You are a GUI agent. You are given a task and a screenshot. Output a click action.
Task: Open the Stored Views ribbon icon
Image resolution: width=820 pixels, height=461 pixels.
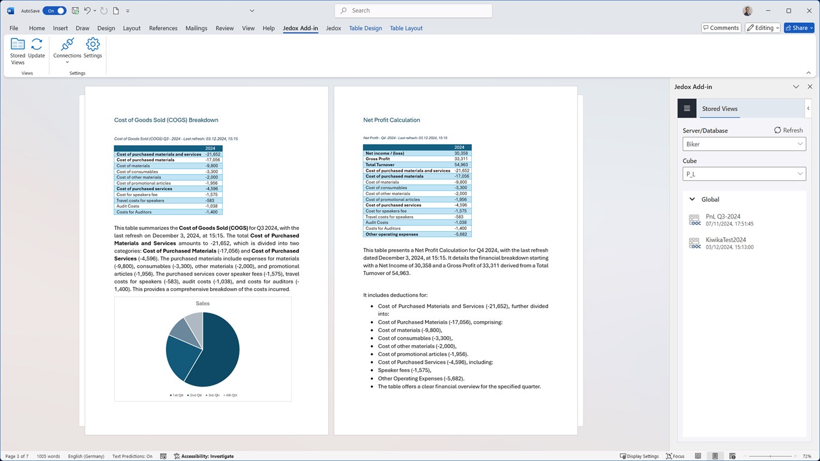[x=17, y=52]
